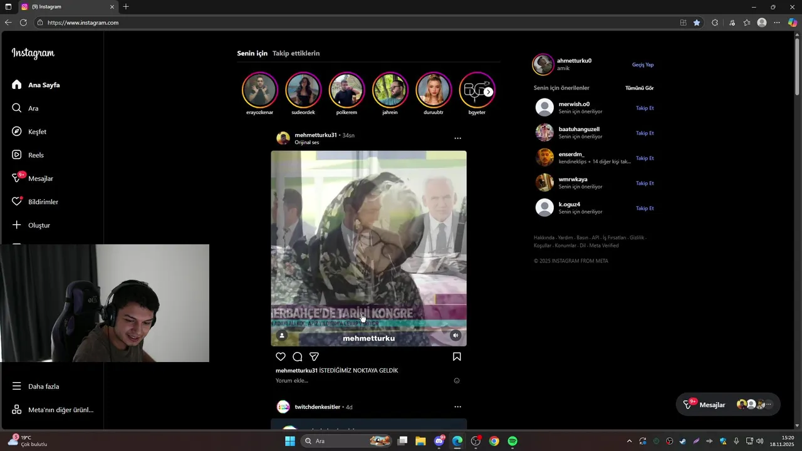Open Ana Sayfa home icon in sidebar

tap(17, 85)
